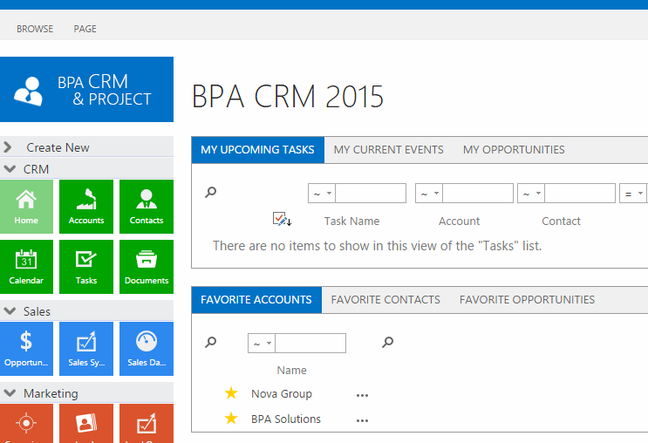Select the Favorite Opportunities tab
This screenshot has height=443, width=648.
click(527, 300)
